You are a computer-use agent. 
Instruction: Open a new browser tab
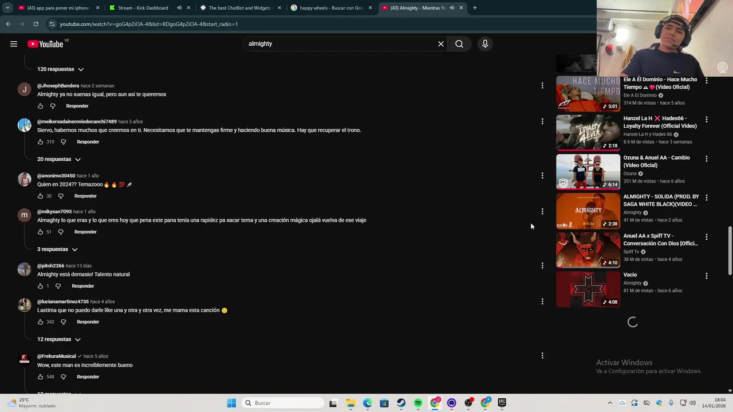point(475,8)
